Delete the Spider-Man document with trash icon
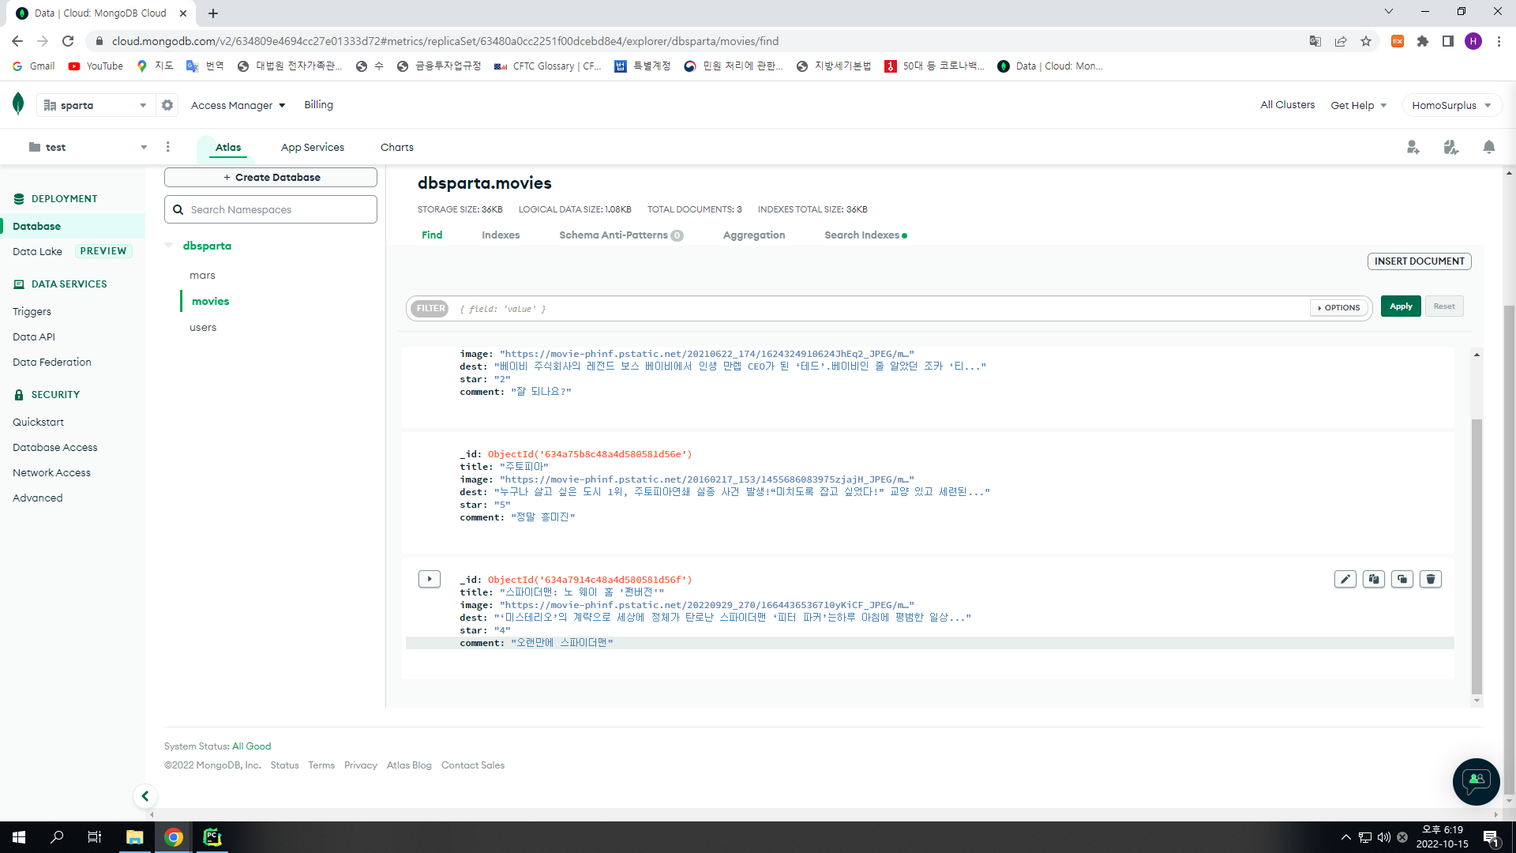Screen dimensions: 1516x853 point(1431,579)
